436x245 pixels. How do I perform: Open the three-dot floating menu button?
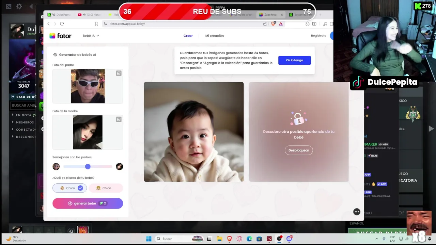pos(357,212)
